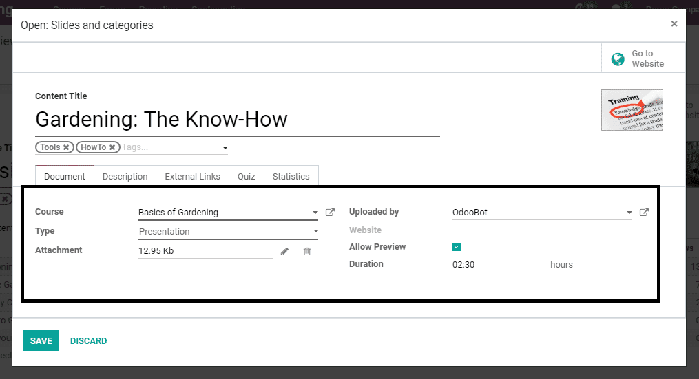Click the Type field label

pyautogui.click(x=45, y=231)
